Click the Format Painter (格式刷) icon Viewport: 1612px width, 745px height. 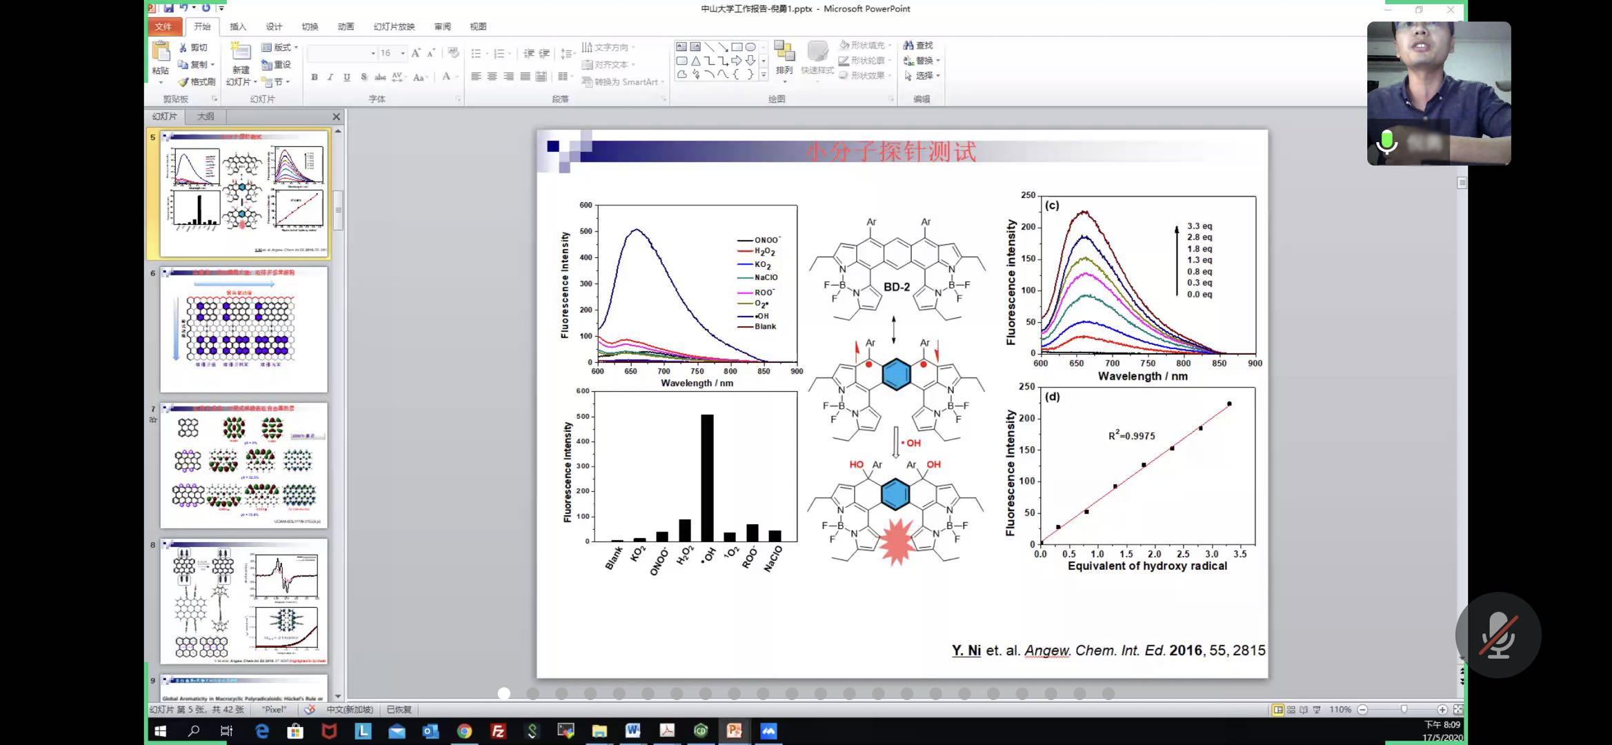183,81
